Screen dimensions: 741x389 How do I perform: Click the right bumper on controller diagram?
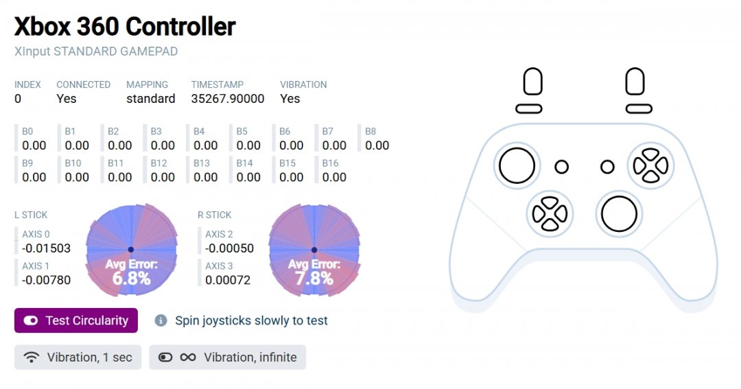639,108
